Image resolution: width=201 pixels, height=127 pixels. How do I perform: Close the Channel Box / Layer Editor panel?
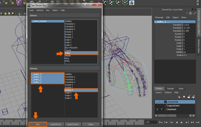pyautogui.click(x=195, y=10)
